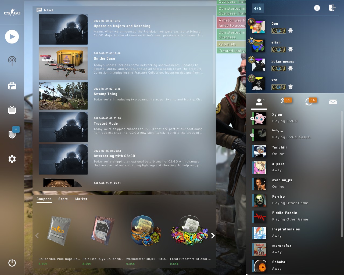This screenshot has height=275, width=344.
Task: Click the News panel header icon
Action: point(39,10)
